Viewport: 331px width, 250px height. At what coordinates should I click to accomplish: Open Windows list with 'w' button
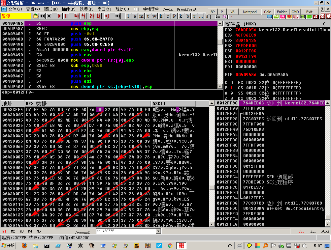coord(154,16)
